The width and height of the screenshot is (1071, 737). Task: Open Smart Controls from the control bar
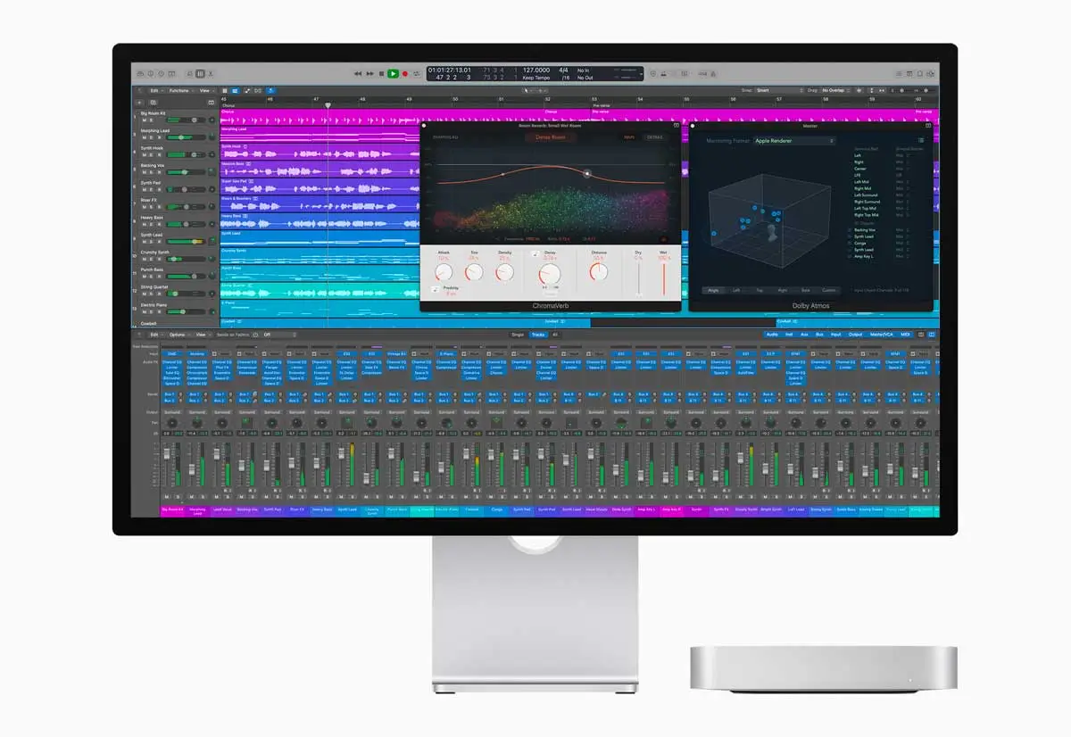pyautogui.click(x=189, y=74)
